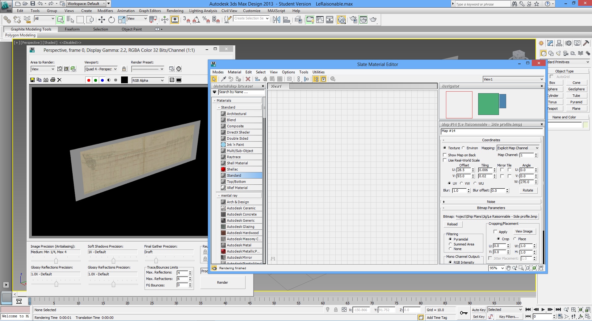This screenshot has height=321, width=592.
Task: Choose the Select and Scale tool
Action: pos(122,20)
